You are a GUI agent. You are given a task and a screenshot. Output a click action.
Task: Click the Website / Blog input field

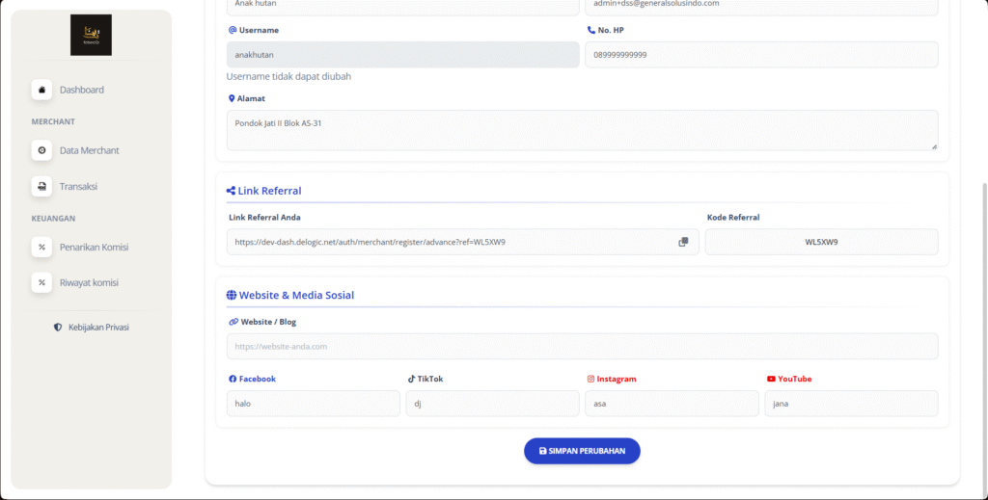click(x=582, y=346)
